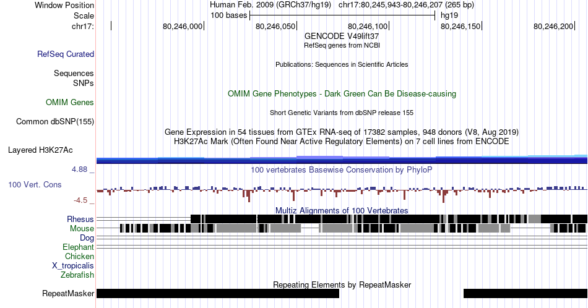The image size is (588, 308).
Task: Click the GENCODE V49lift37 track title
Action: (x=342, y=36)
